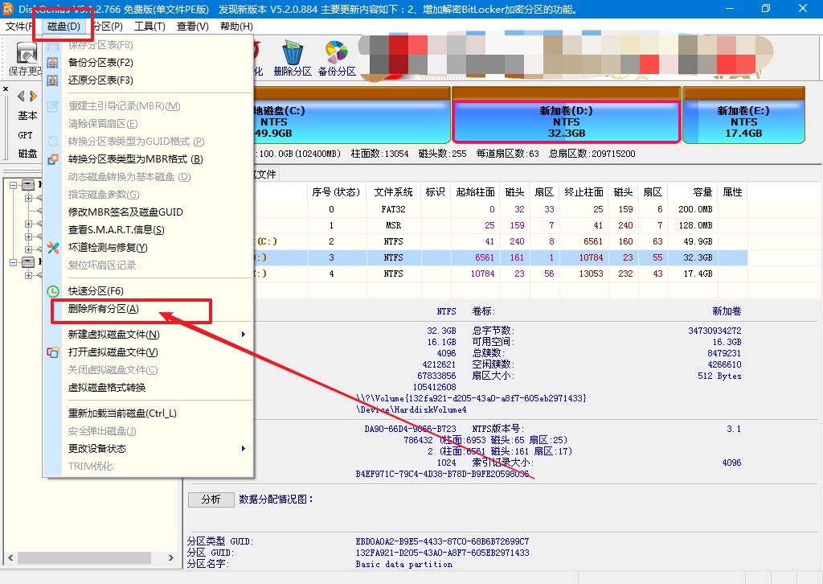The width and height of the screenshot is (823, 584).
Task: Close the left disk panel with small x
Action: (6, 88)
